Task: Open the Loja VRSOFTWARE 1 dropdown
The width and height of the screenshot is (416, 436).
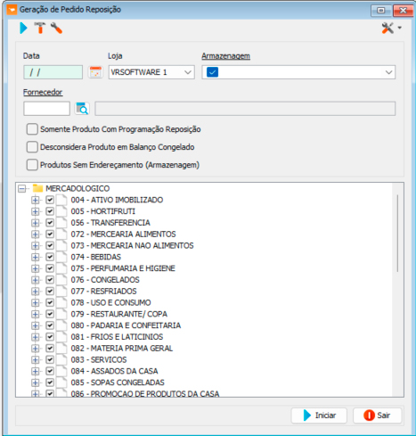Action: pos(151,72)
